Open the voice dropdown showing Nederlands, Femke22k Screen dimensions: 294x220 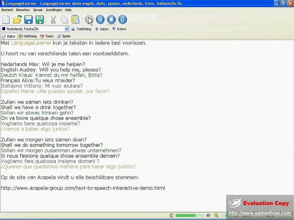[35, 29]
